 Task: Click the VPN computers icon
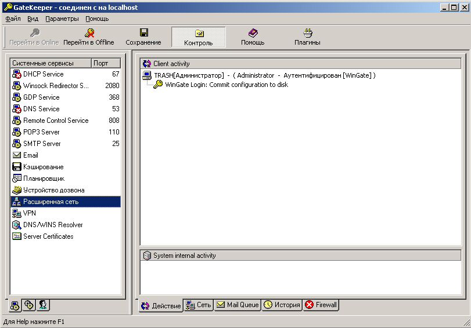click(16, 213)
